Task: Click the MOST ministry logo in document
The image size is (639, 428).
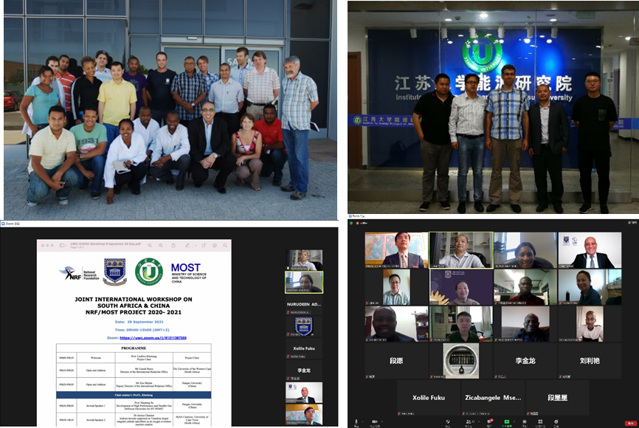Action: [x=189, y=272]
